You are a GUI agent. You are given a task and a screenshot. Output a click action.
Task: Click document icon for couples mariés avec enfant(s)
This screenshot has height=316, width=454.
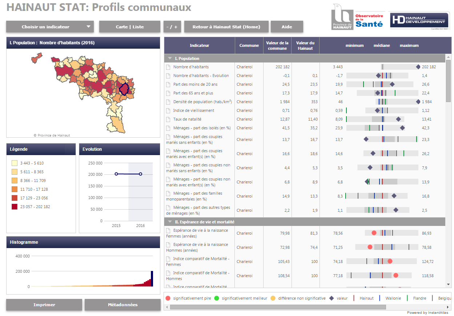(x=168, y=151)
